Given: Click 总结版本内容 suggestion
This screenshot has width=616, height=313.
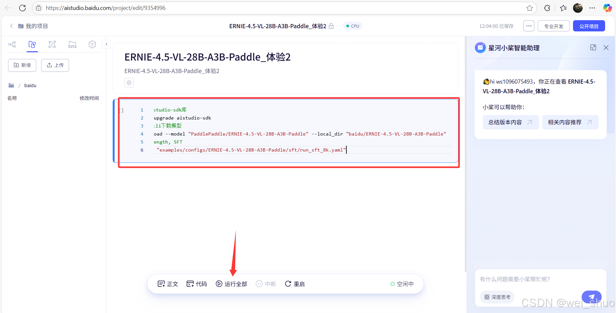Looking at the screenshot, I should [511, 122].
